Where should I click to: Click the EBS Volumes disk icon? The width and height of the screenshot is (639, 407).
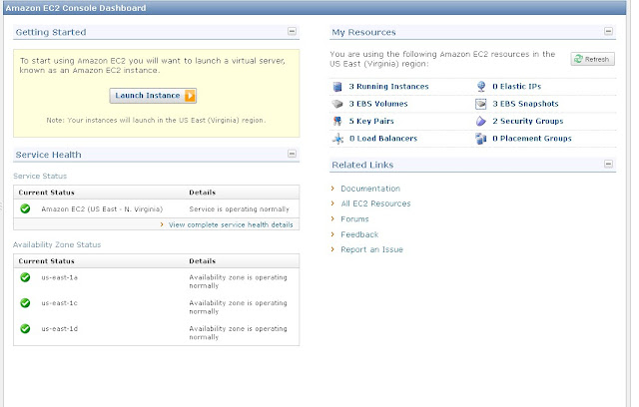(x=337, y=104)
